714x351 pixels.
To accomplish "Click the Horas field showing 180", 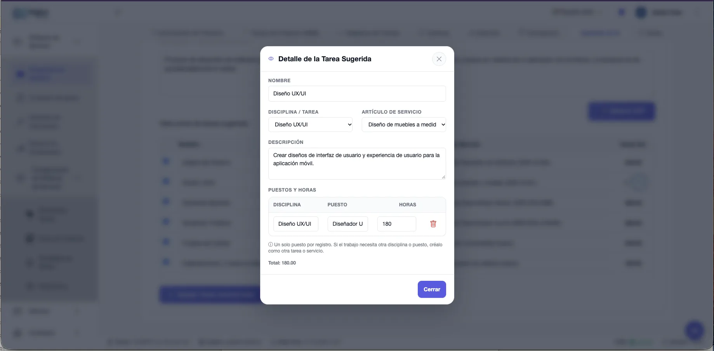I will point(396,224).
